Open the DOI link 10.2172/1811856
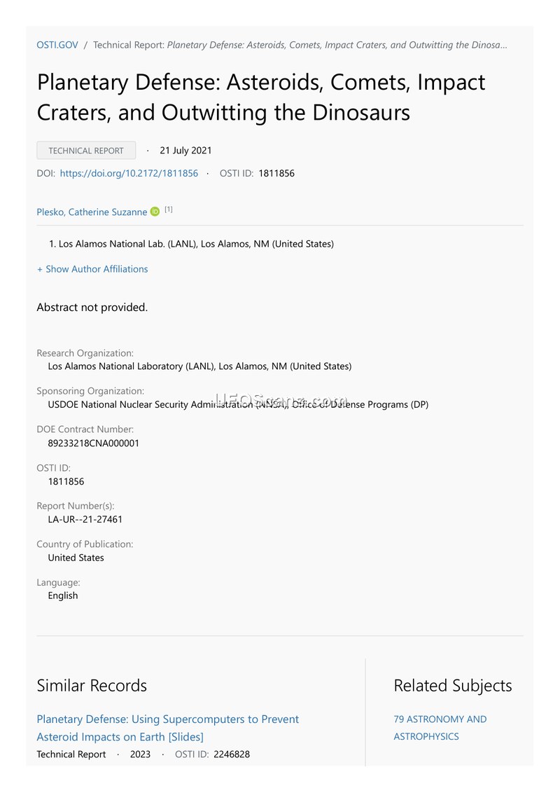The height and width of the screenshot is (793, 560). click(x=129, y=173)
